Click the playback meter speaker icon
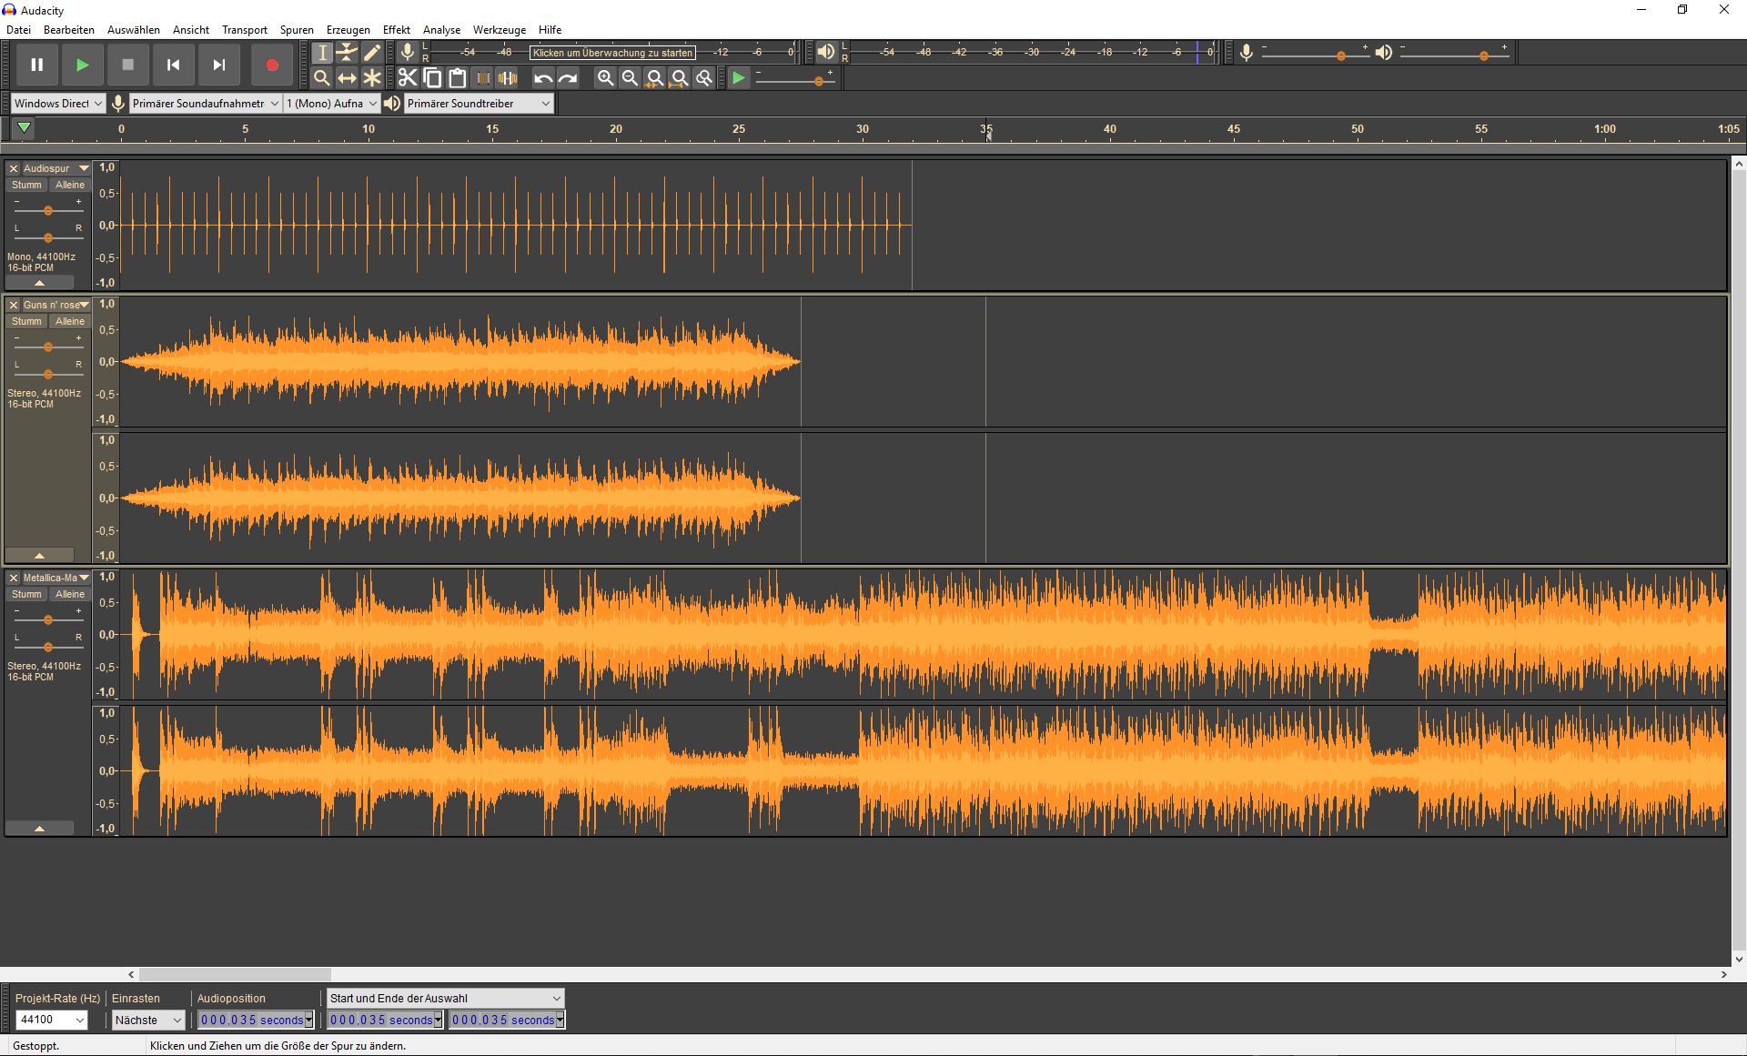Viewport: 1747px width, 1056px height. [825, 53]
